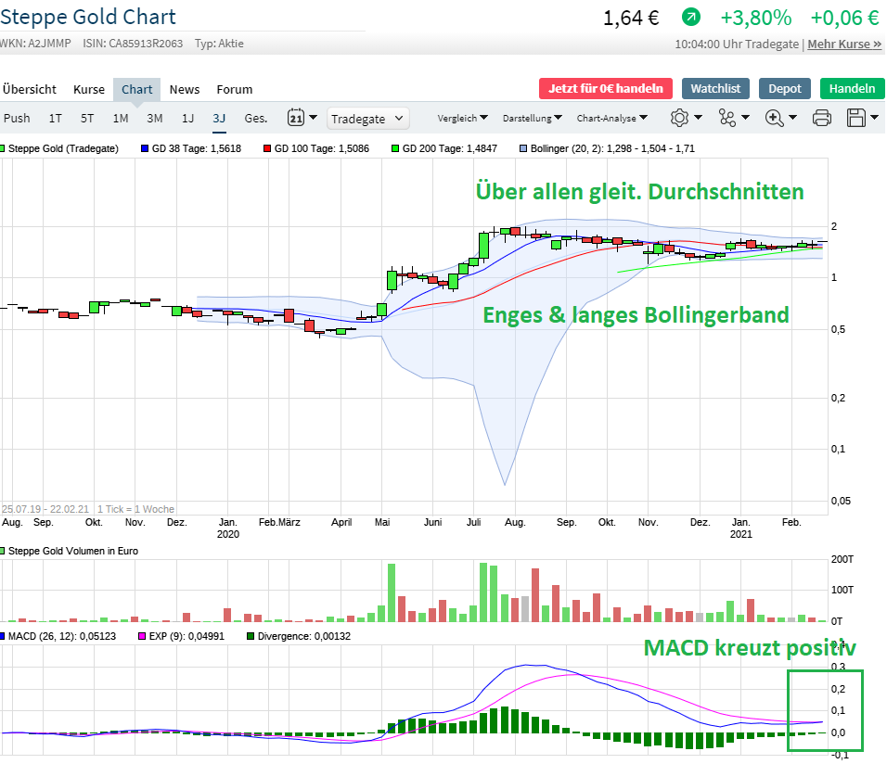Switch to the News tab
Screen dimensions: 887x764
(x=184, y=89)
